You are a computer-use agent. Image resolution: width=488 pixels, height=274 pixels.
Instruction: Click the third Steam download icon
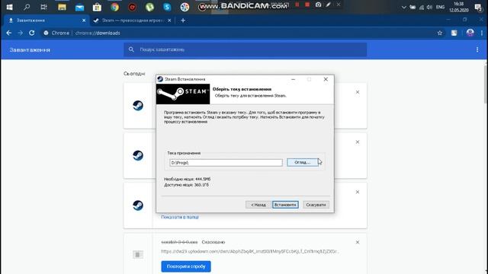138,205
